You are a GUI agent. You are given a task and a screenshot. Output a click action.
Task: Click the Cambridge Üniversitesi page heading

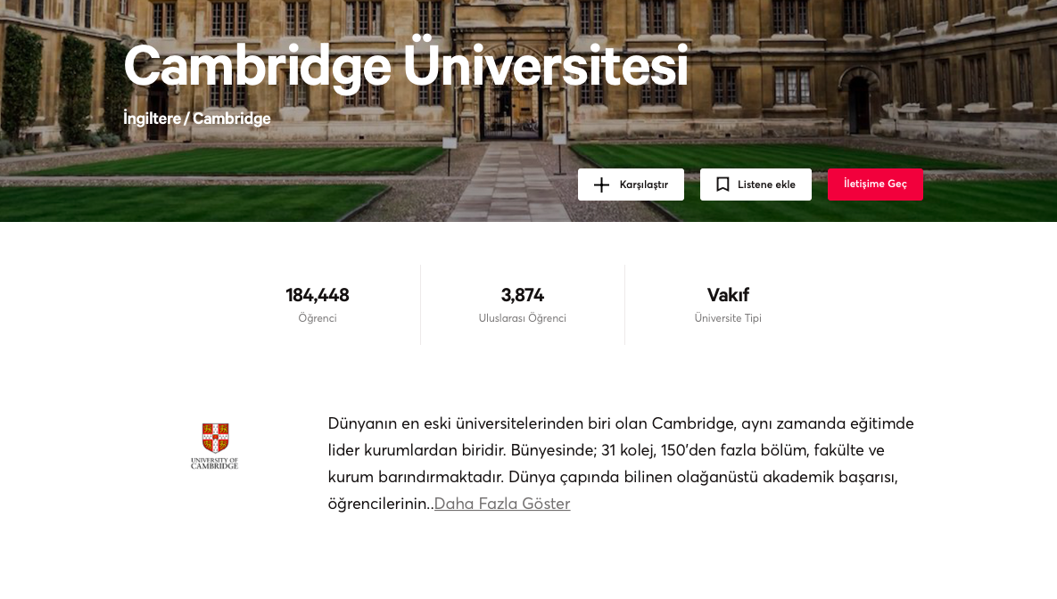click(x=406, y=66)
